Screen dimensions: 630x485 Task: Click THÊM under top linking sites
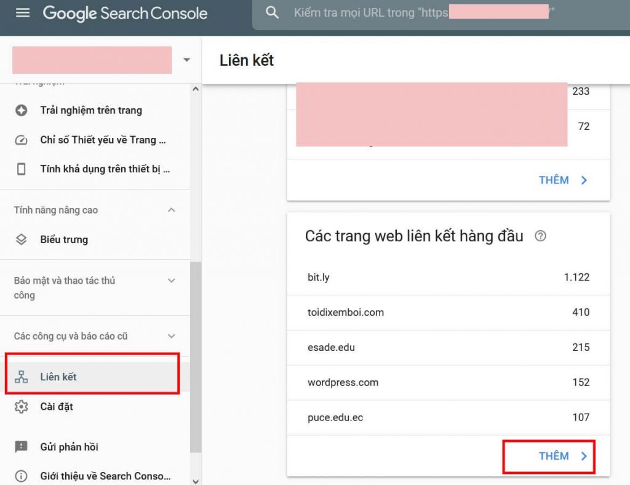point(554,456)
